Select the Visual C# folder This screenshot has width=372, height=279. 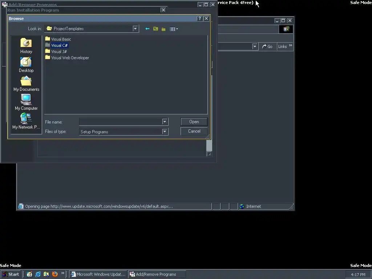57,45
